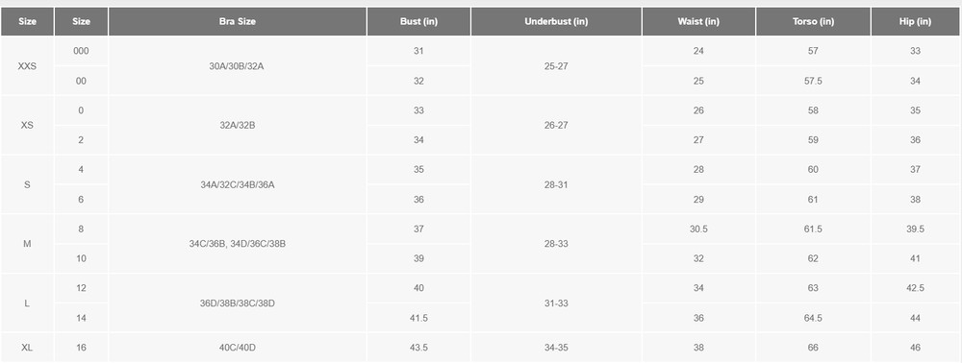
Task: Click the 34A/32C/34B/36A bra size cell
Action: (x=238, y=184)
